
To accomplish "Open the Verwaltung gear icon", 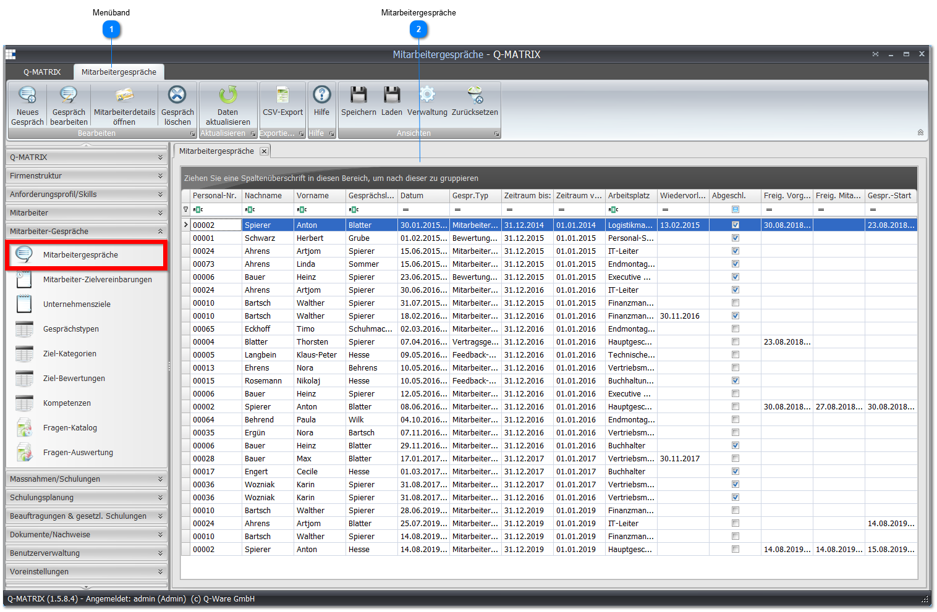I will coord(427,94).
